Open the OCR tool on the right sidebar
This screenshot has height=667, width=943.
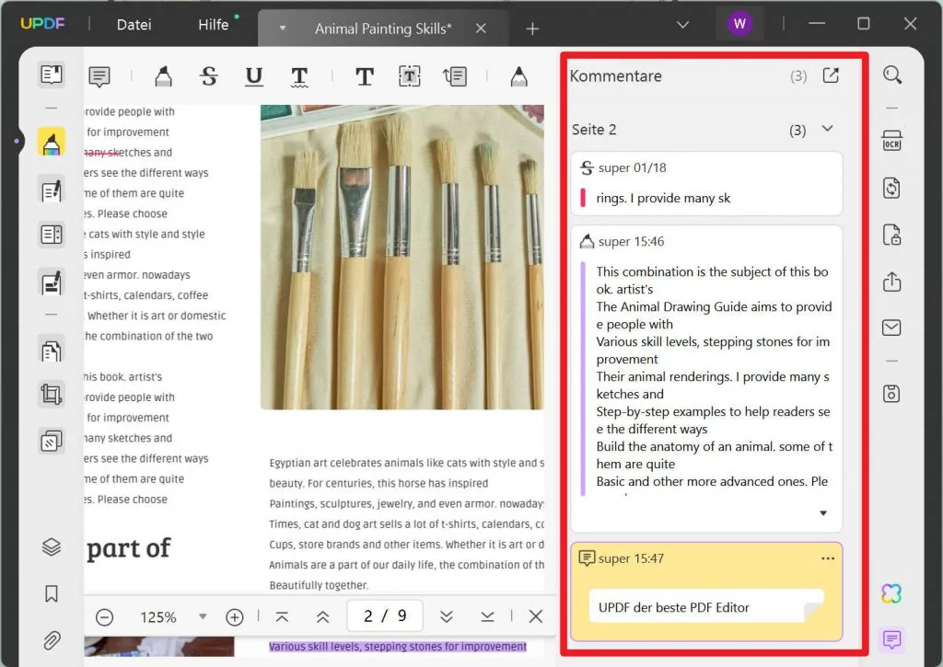click(891, 141)
